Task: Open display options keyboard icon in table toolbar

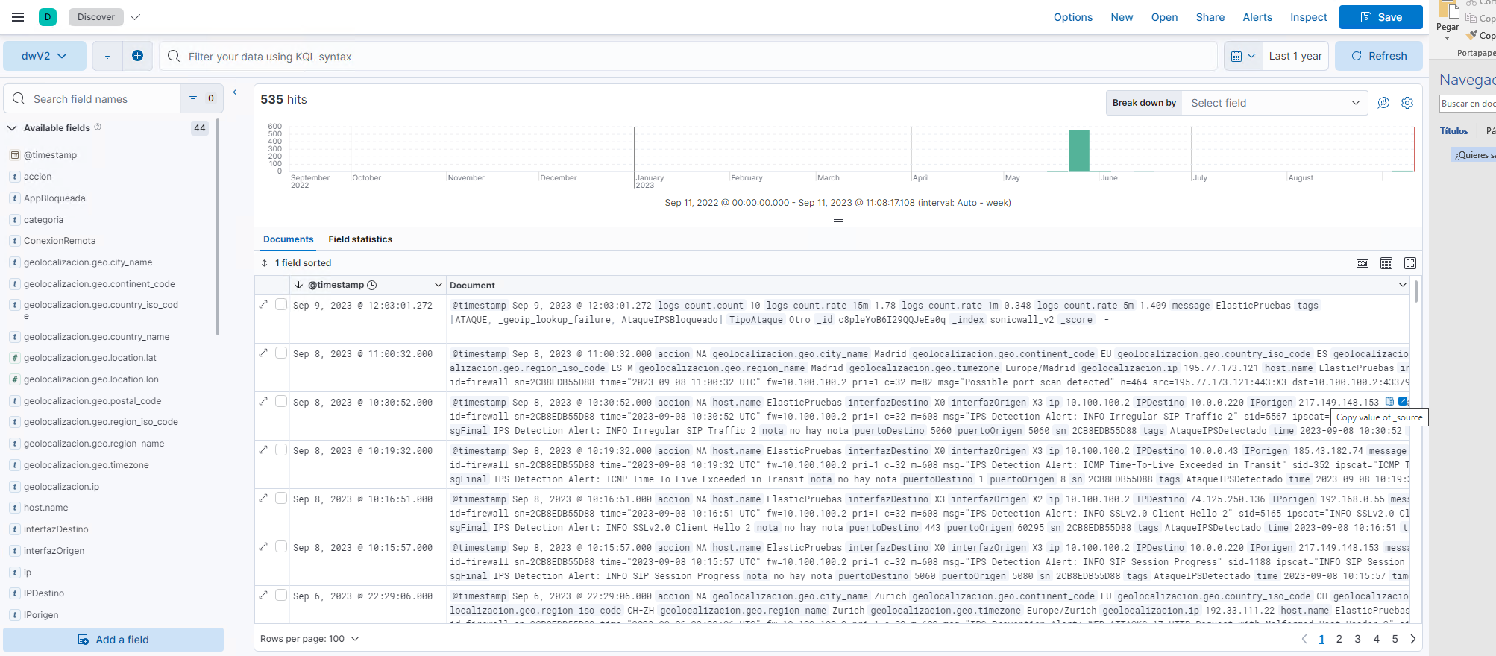Action: [1363, 263]
